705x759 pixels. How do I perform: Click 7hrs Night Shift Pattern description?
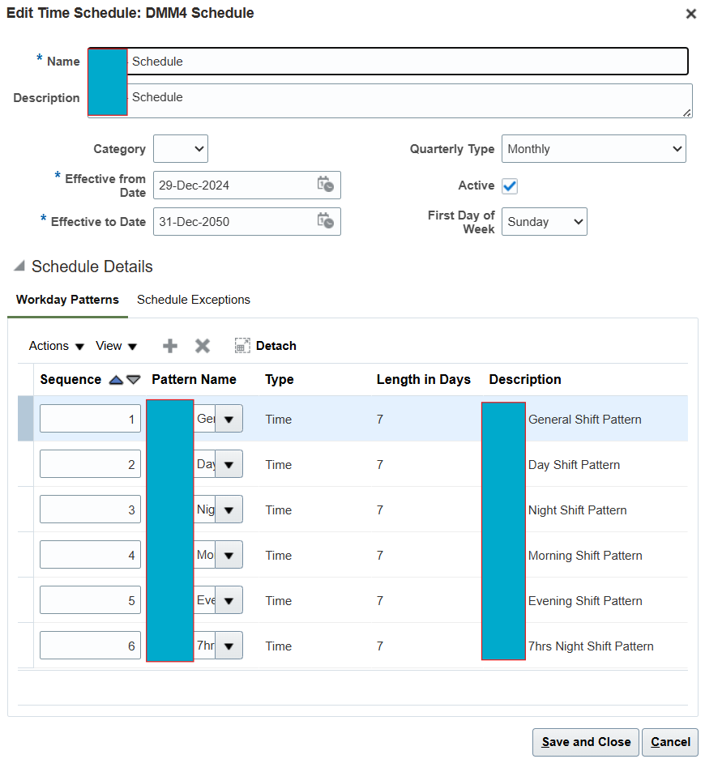pyautogui.click(x=591, y=646)
